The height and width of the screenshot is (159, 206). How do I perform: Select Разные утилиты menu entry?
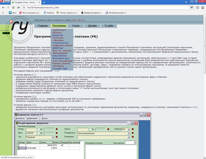[61, 63]
